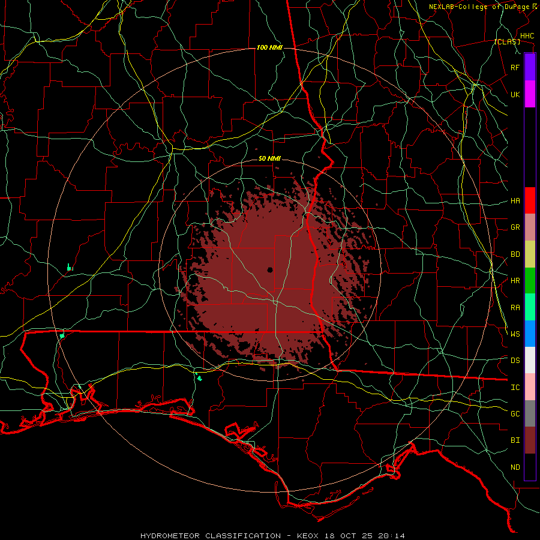This screenshot has height=540, width=540.
Task: Select the 'HR' legend label text
Action: pyautogui.click(x=515, y=281)
